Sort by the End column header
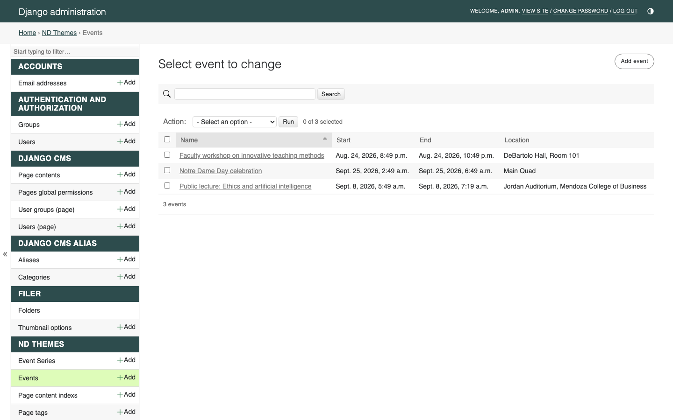The height and width of the screenshot is (420, 673). click(425, 140)
